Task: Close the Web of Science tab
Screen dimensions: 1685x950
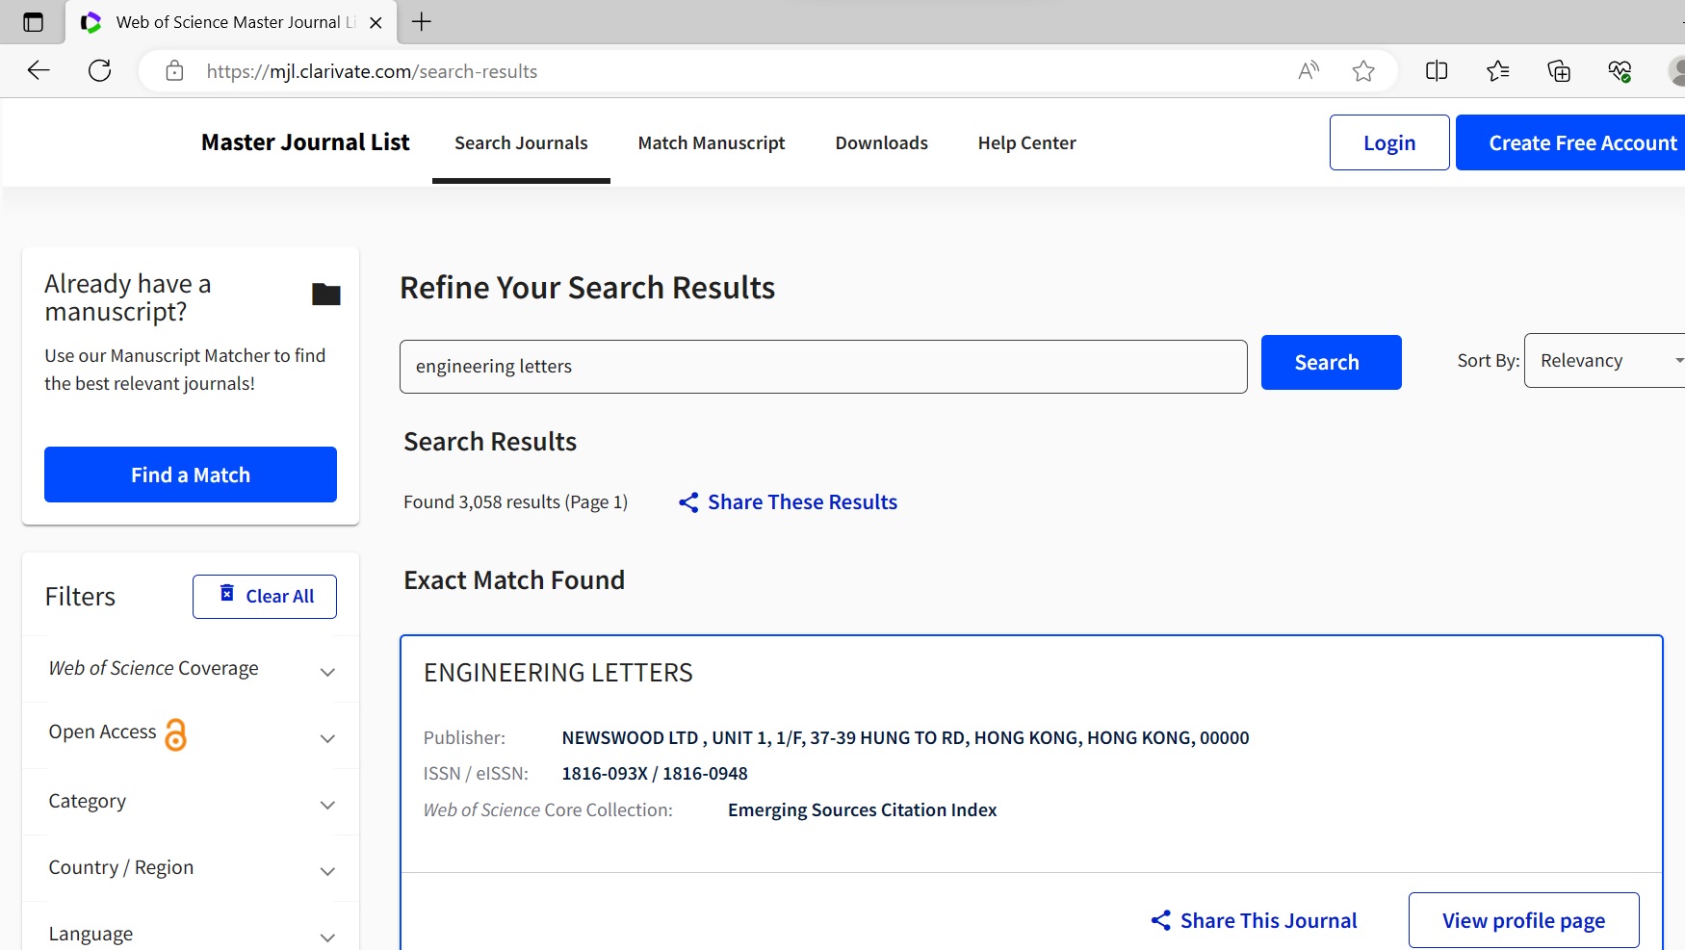Action: (x=376, y=22)
